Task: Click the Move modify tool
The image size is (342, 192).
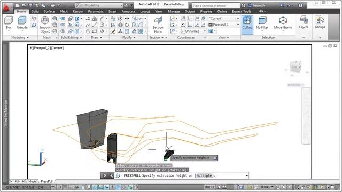Action: point(127,19)
